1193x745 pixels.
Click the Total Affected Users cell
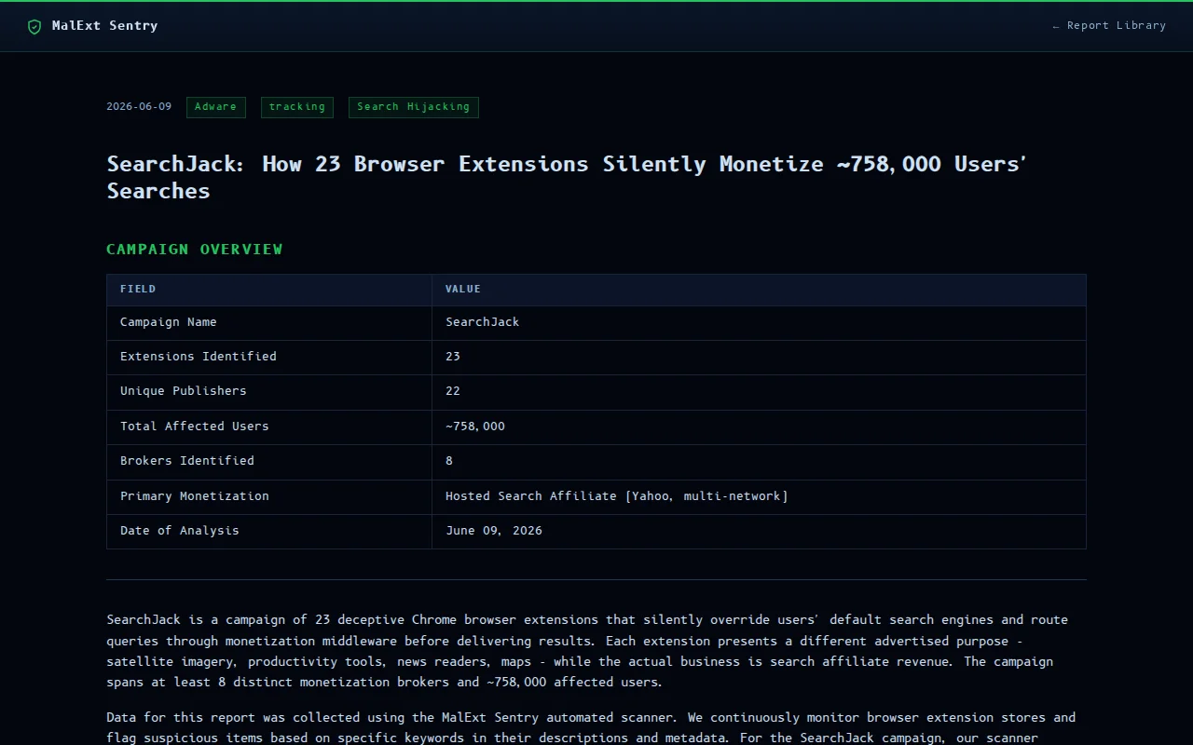click(x=269, y=427)
